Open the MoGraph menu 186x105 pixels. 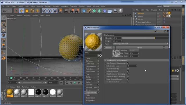pos(64,6)
